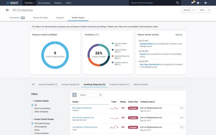The image size is (216, 135).
Task: Open the ellipsis menu for Kati Communications
Action: [182, 118]
